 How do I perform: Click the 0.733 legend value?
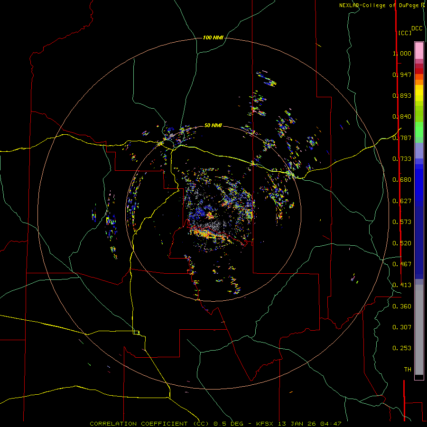coord(402,159)
